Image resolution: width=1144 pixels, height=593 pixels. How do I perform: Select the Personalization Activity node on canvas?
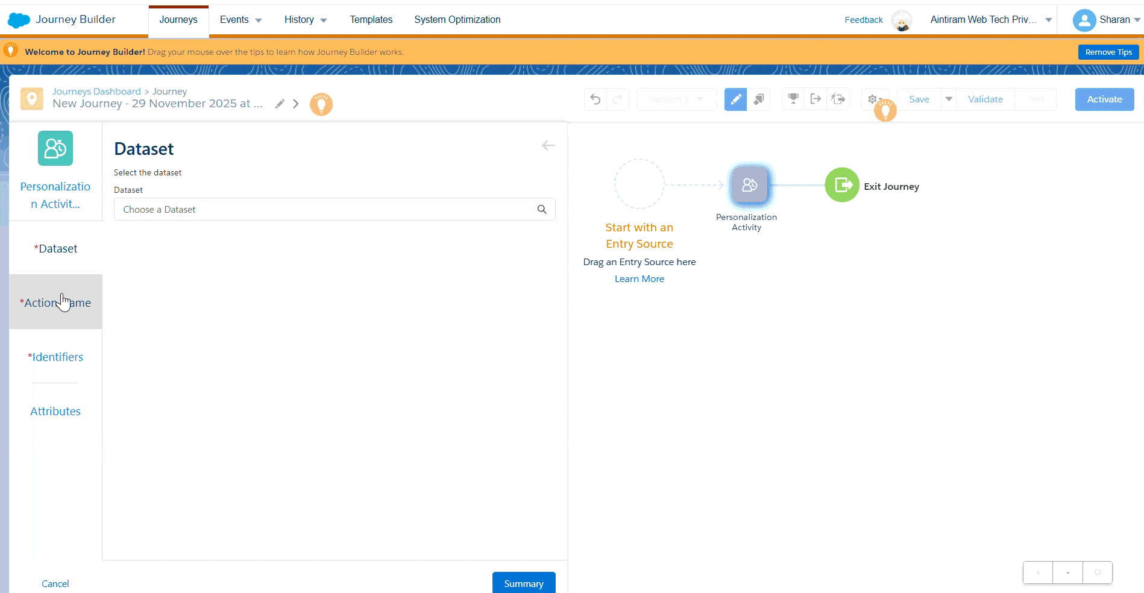point(749,185)
